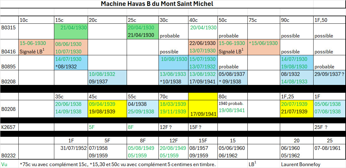Select the '18/03/1939' date cell
This screenshot has height=168, width=346.
(173, 104)
